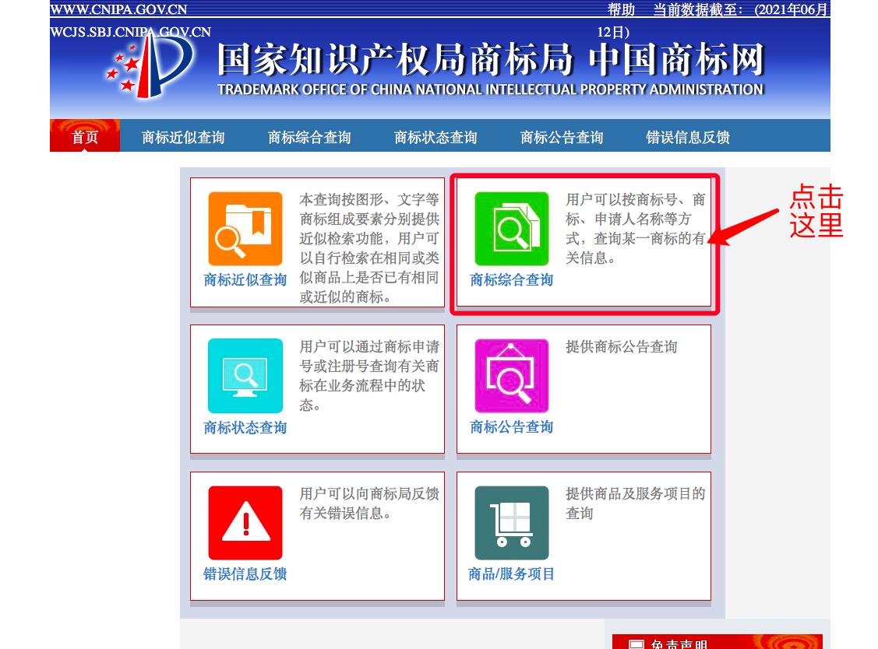Open 商标状态查询 from the navigation bar
878x649 pixels.
click(x=436, y=135)
